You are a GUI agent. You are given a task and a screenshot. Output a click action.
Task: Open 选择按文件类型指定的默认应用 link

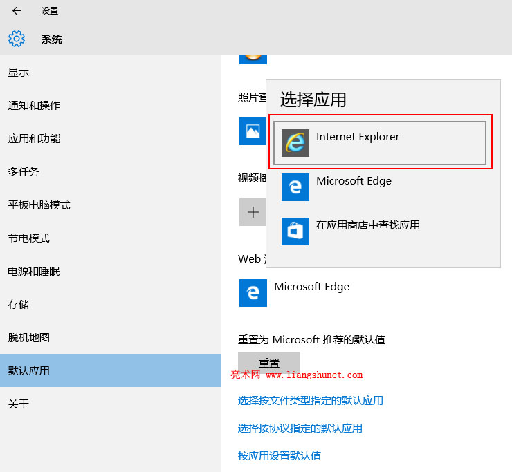(310, 401)
